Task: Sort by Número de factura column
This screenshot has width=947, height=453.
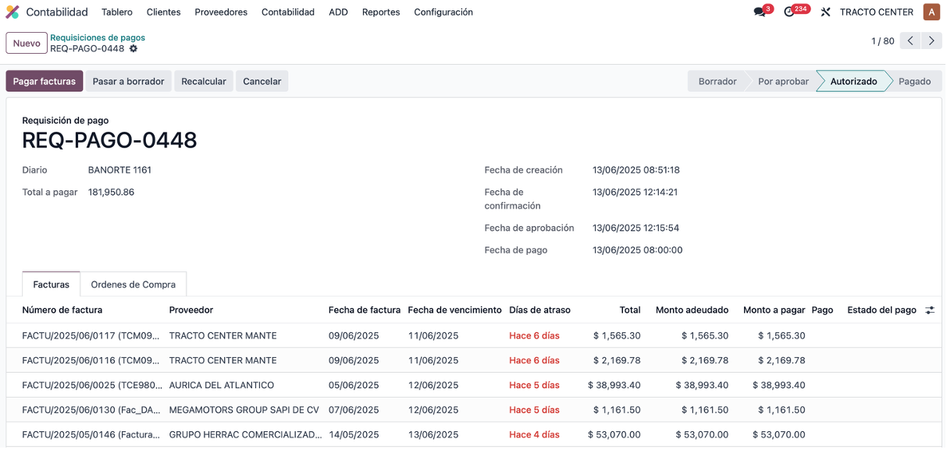Action: pyautogui.click(x=62, y=310)
